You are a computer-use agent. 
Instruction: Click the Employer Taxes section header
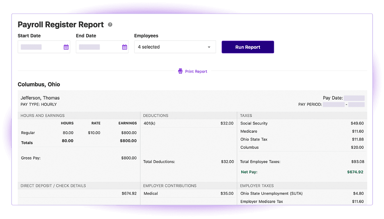click(x=257, y=186)
